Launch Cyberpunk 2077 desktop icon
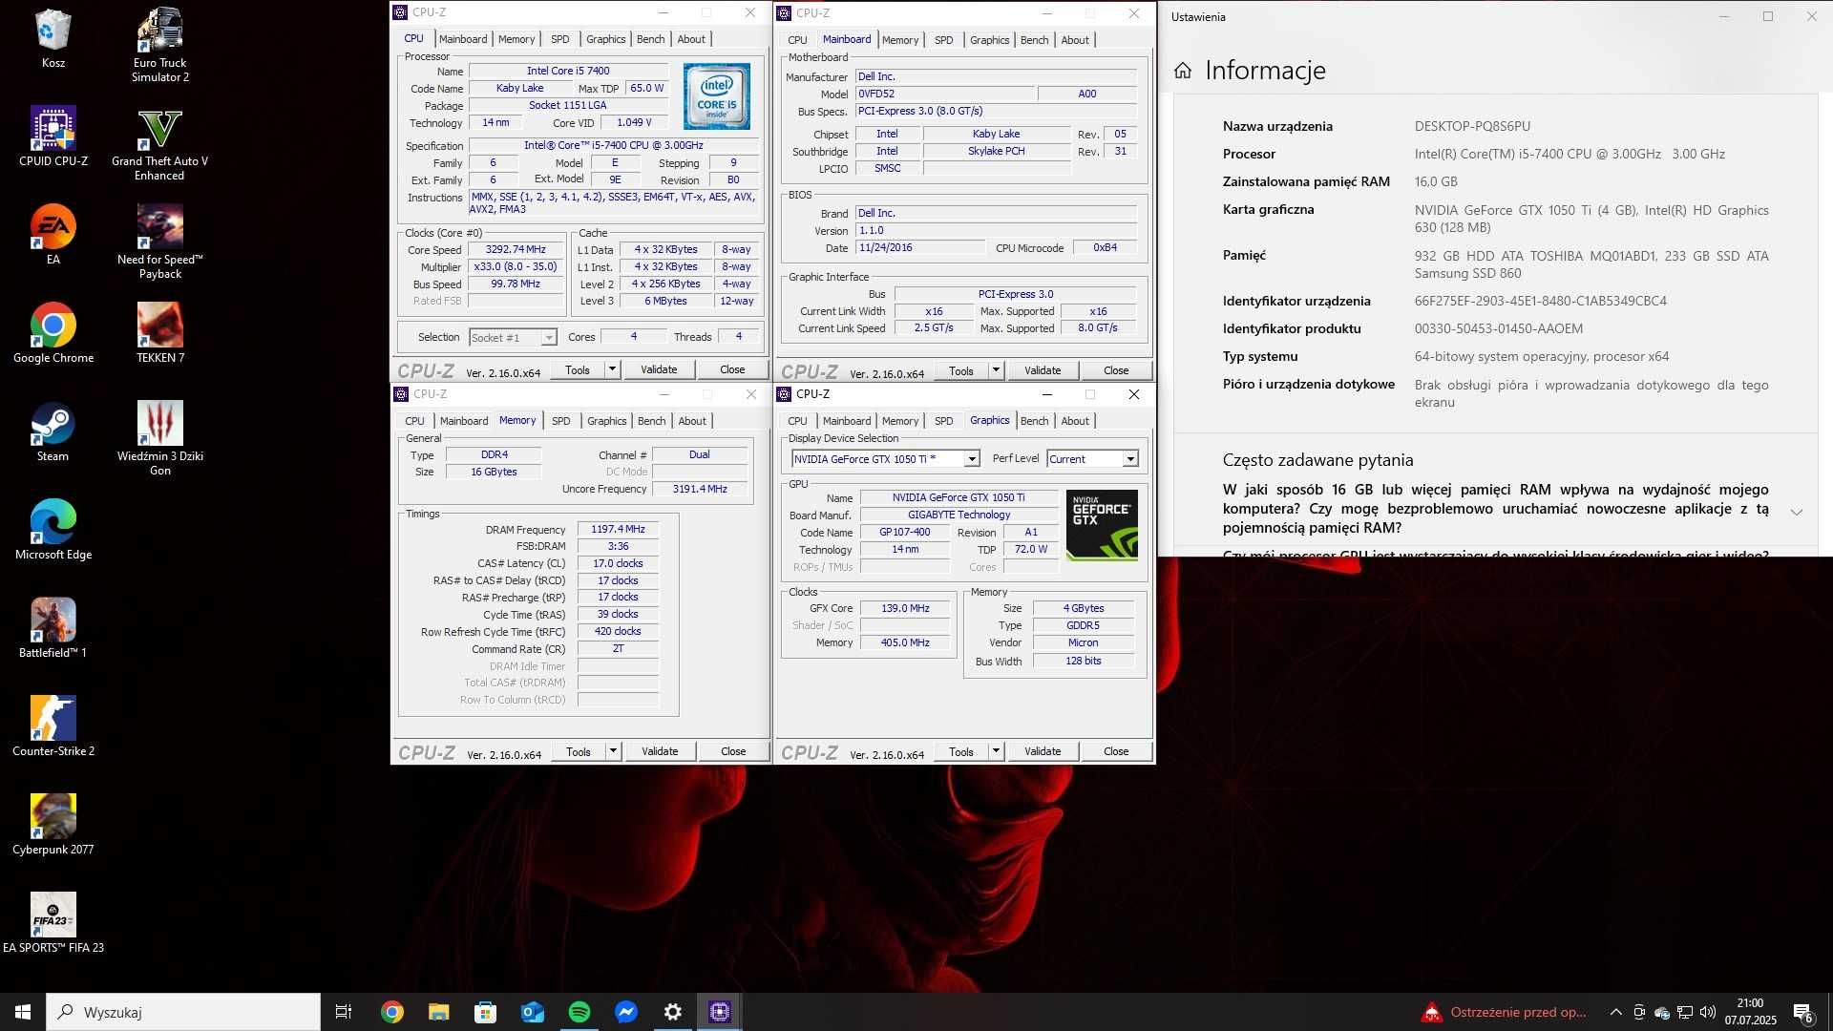1833x1031 pixels. point(53,825)
